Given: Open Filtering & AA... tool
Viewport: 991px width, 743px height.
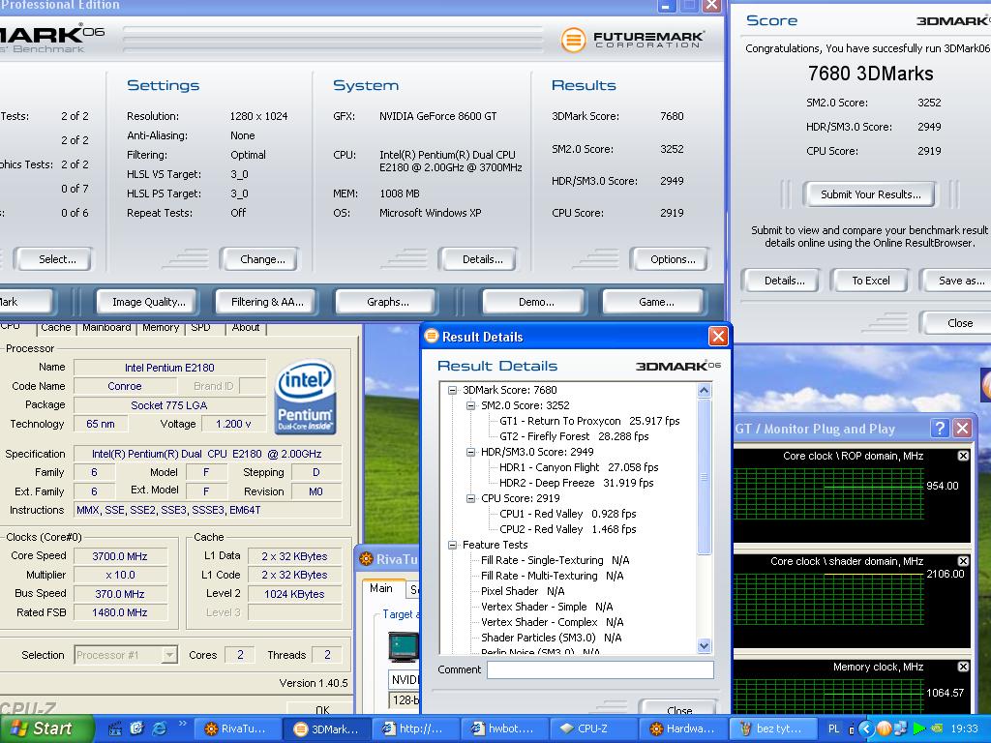Looking at the screenshot, I should pos(267,302).
